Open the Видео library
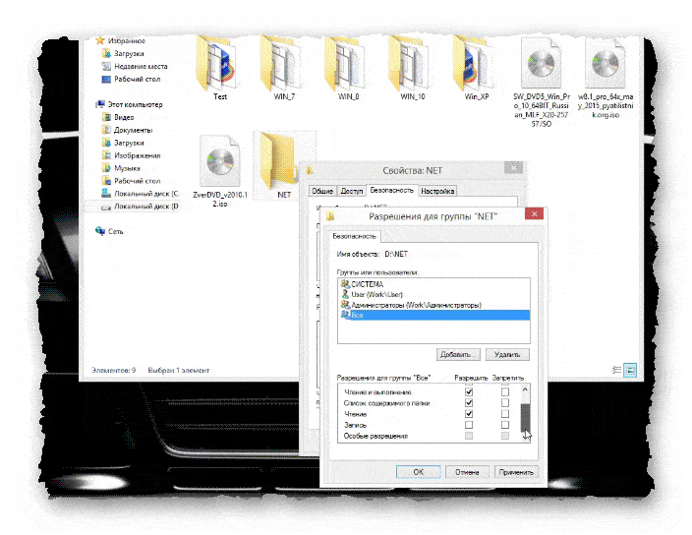 (x=124, y=117)
